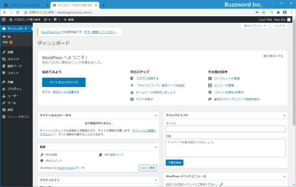Focus the クイックドラフト タイトル field
Screen dimensions: 296x187
click(x=226, y=129)
